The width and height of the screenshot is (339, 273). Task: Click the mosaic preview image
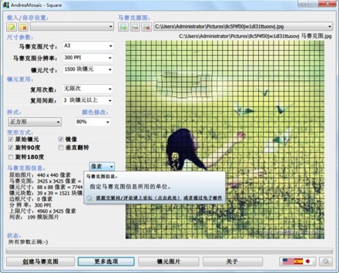point(225,140)
